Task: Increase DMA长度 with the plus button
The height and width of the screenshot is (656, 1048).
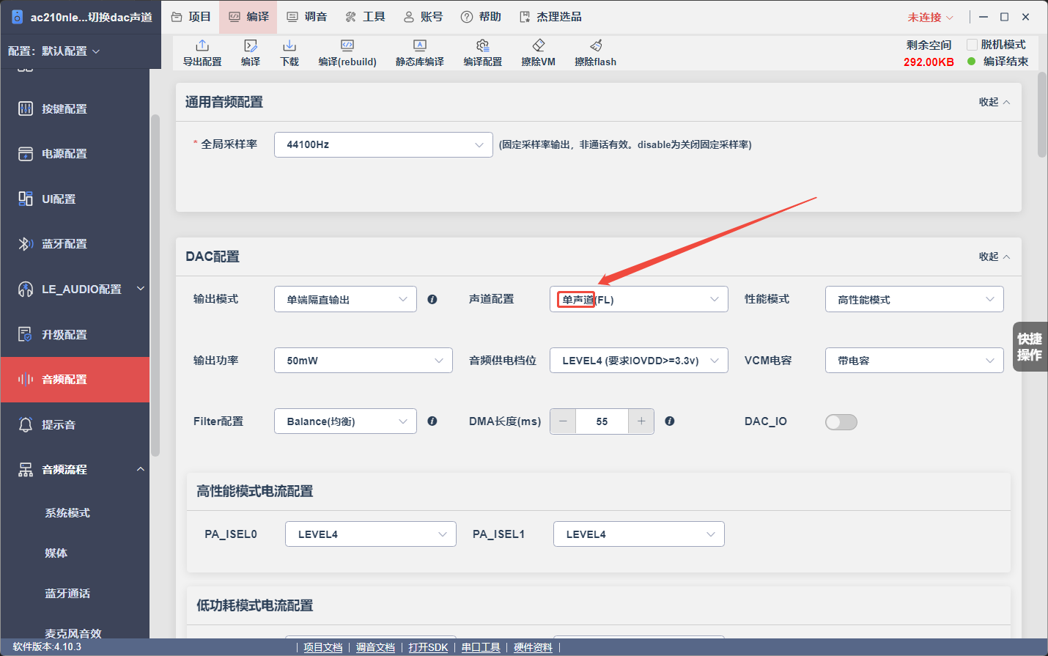Action: pos(641,421)
